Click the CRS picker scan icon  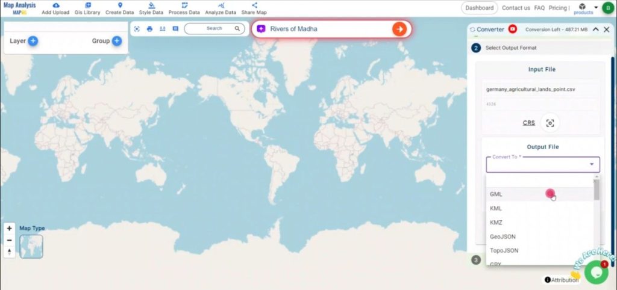coord(550,123)
